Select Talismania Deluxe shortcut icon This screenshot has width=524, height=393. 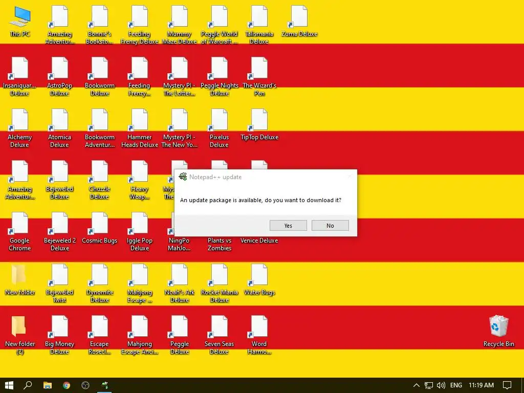[x=259, y=25]
